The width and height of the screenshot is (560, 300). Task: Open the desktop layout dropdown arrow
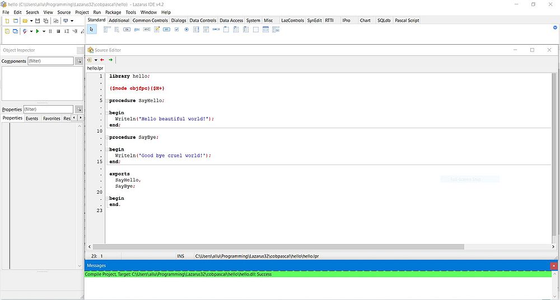pyautogui.click(x=72, y=21)
